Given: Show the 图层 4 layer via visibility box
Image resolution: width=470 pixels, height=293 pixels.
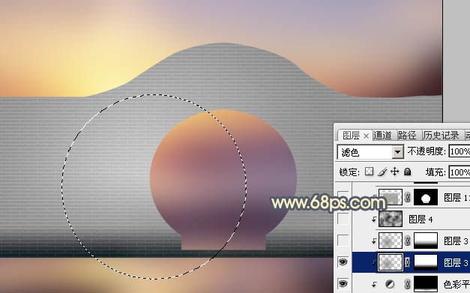Looking at the screenshot, I should pos(343,219).
